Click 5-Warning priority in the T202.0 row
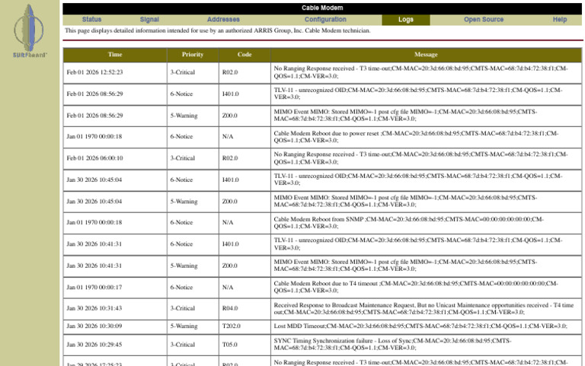The width and height of the screenshot is (585, 366). pos(184,326)
